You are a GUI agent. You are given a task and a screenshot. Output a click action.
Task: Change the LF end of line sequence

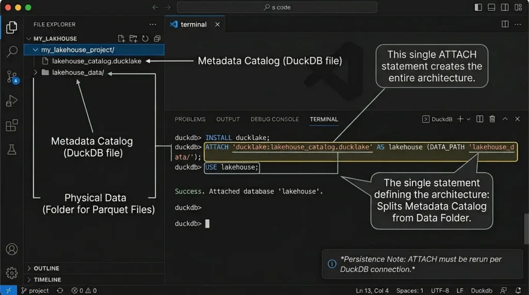tap(460, 290)
